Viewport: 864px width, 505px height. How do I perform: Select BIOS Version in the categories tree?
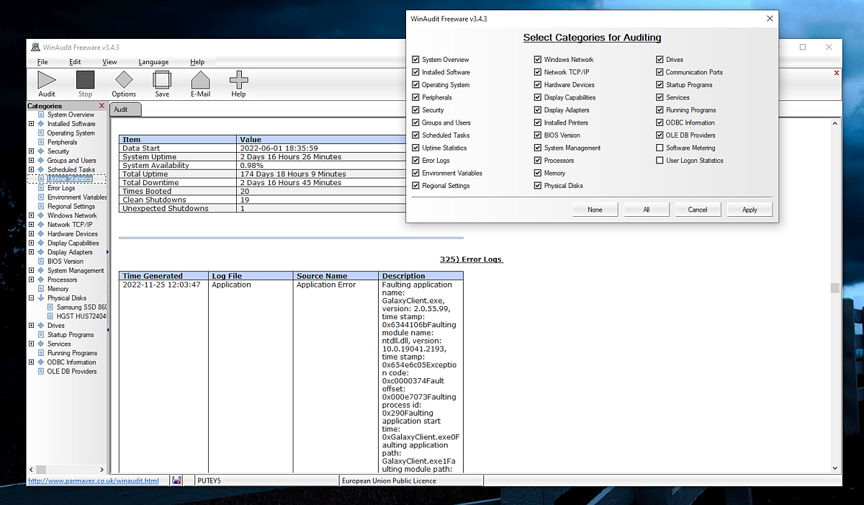coord(66,262)
